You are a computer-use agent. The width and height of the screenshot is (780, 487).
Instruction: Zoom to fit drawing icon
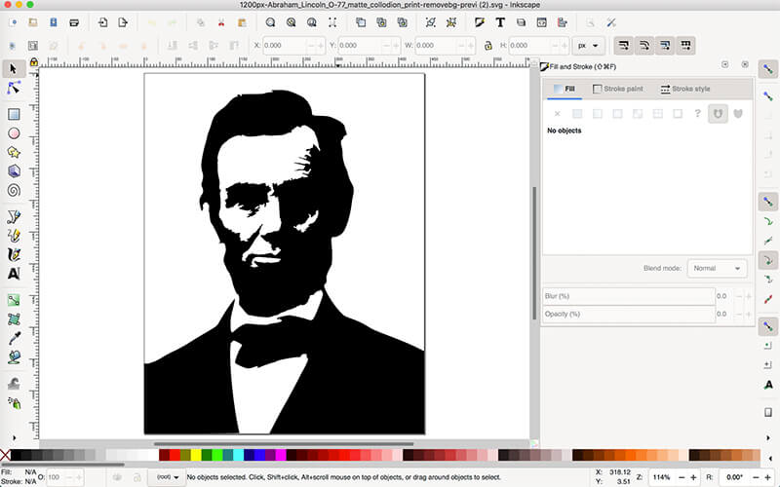click(x=291, y=22)
